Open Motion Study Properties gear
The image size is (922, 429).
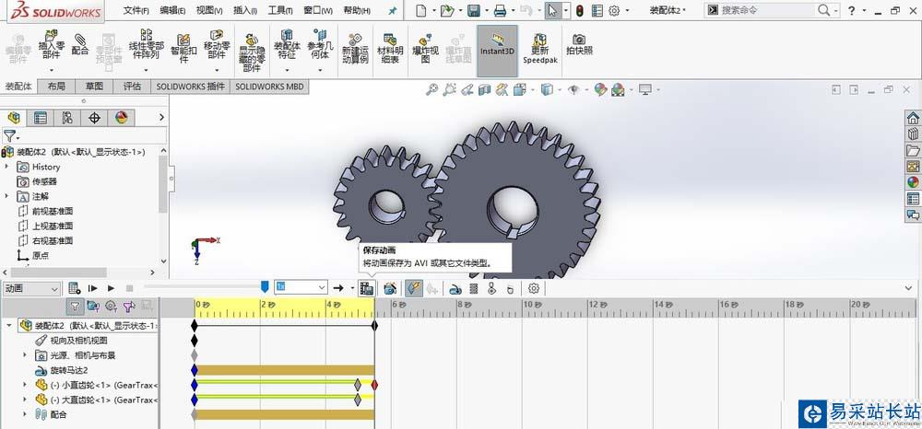(534, 288)
